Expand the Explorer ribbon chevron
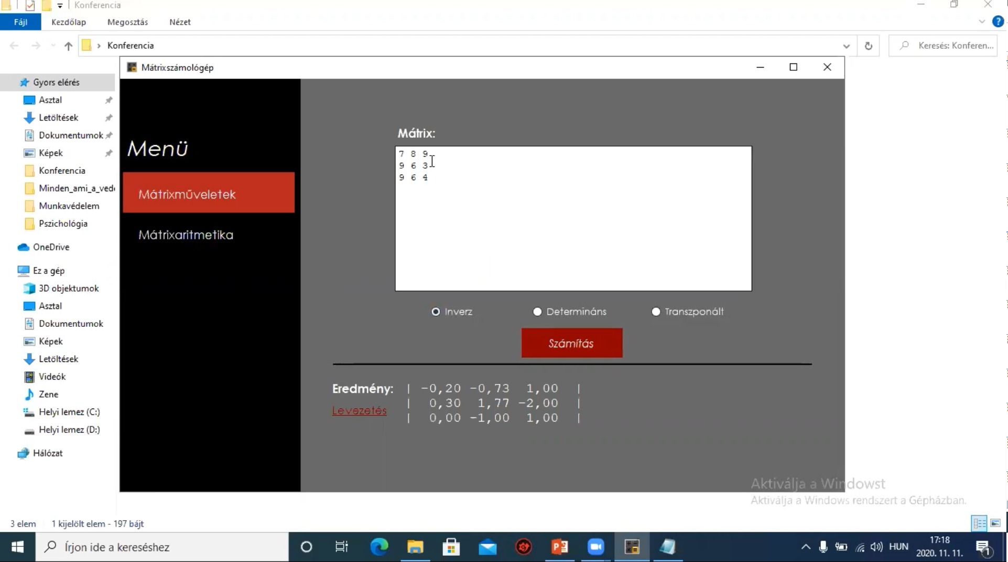 pyautogui.click(x=981, y=22)
